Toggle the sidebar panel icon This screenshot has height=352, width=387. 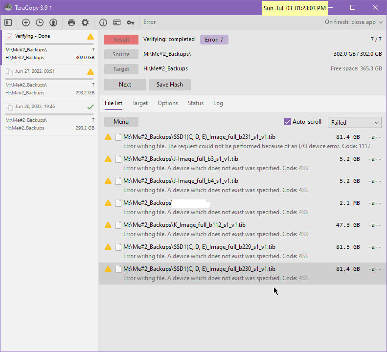pos(8,22)
